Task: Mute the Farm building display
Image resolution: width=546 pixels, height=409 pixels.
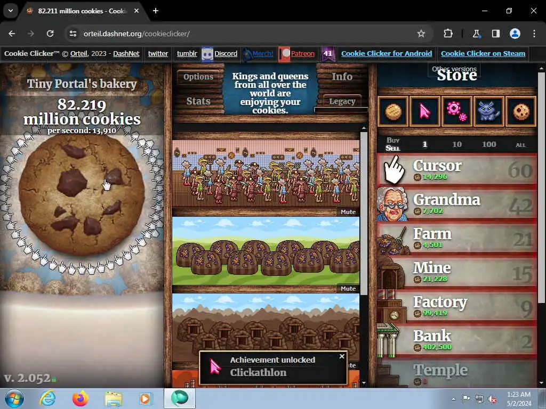Action: [x=348, y=289]
